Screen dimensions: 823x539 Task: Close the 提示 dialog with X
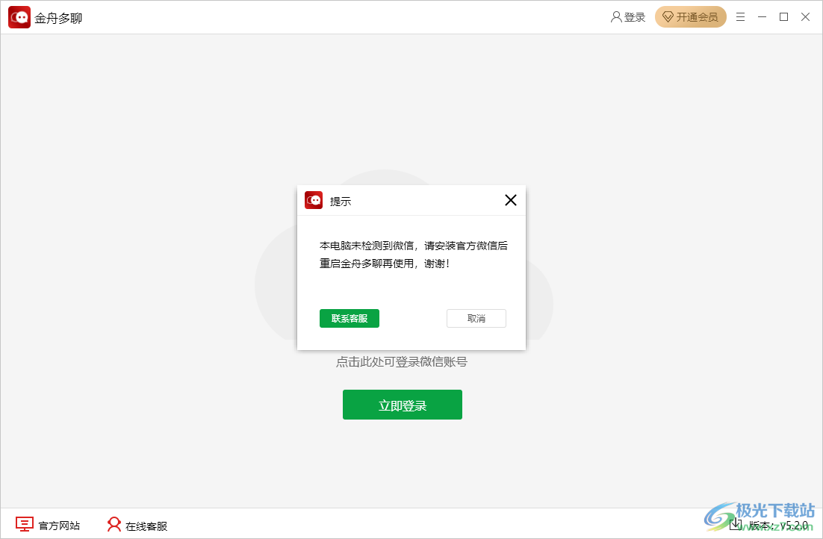[511, 200]
